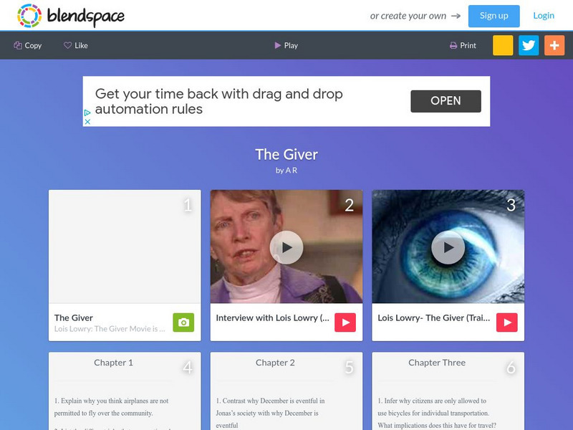The image size is (573, 430).
Task: Close the advertisement with X icon
Action: tap(87, 122)
